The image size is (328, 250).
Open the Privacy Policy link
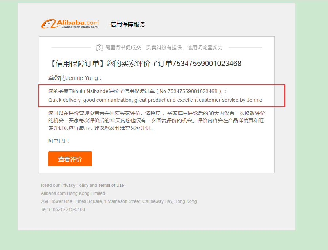point(75,185)
